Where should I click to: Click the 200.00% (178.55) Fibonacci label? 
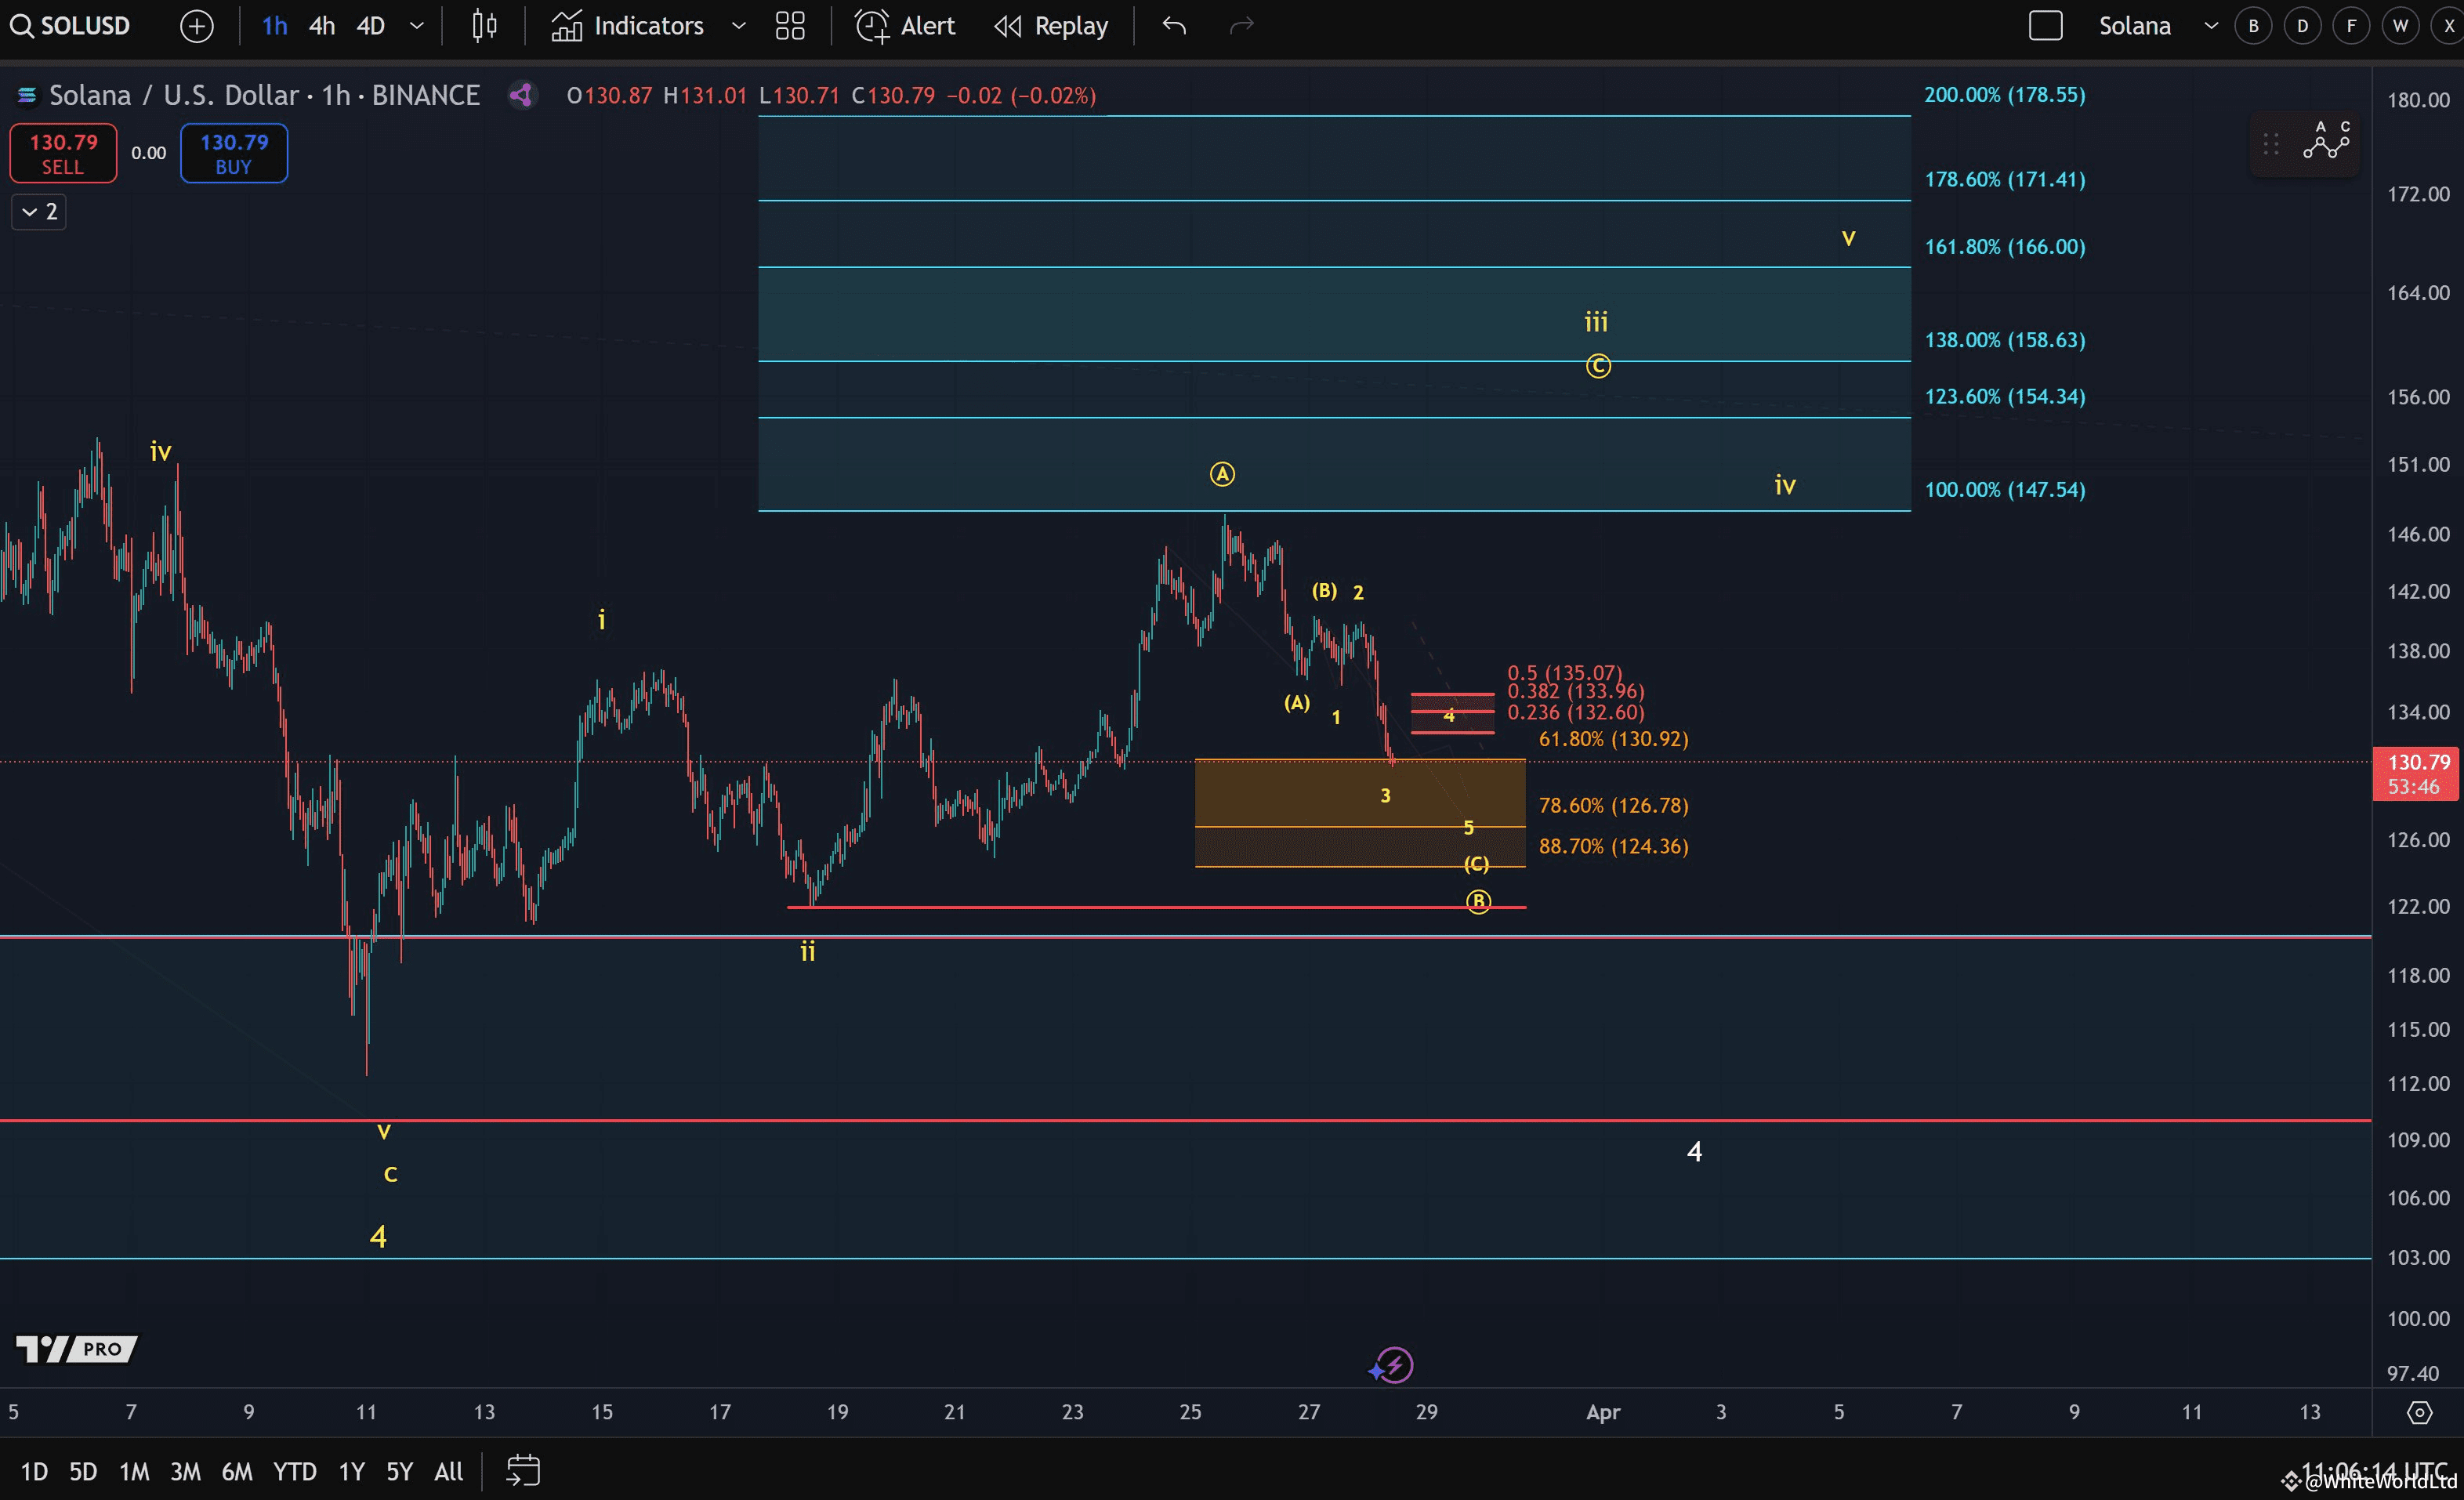[x=2005, y=95]
